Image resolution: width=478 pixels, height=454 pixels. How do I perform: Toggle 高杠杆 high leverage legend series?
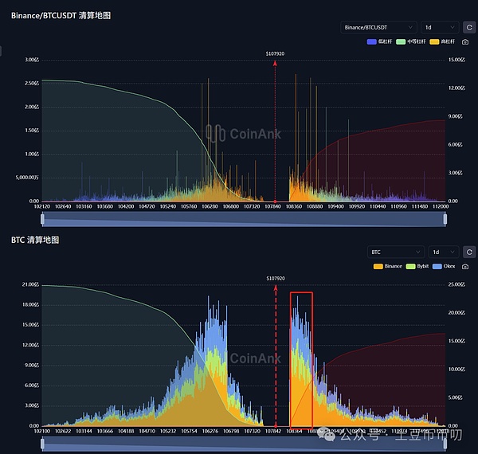[x=443, y=41]
